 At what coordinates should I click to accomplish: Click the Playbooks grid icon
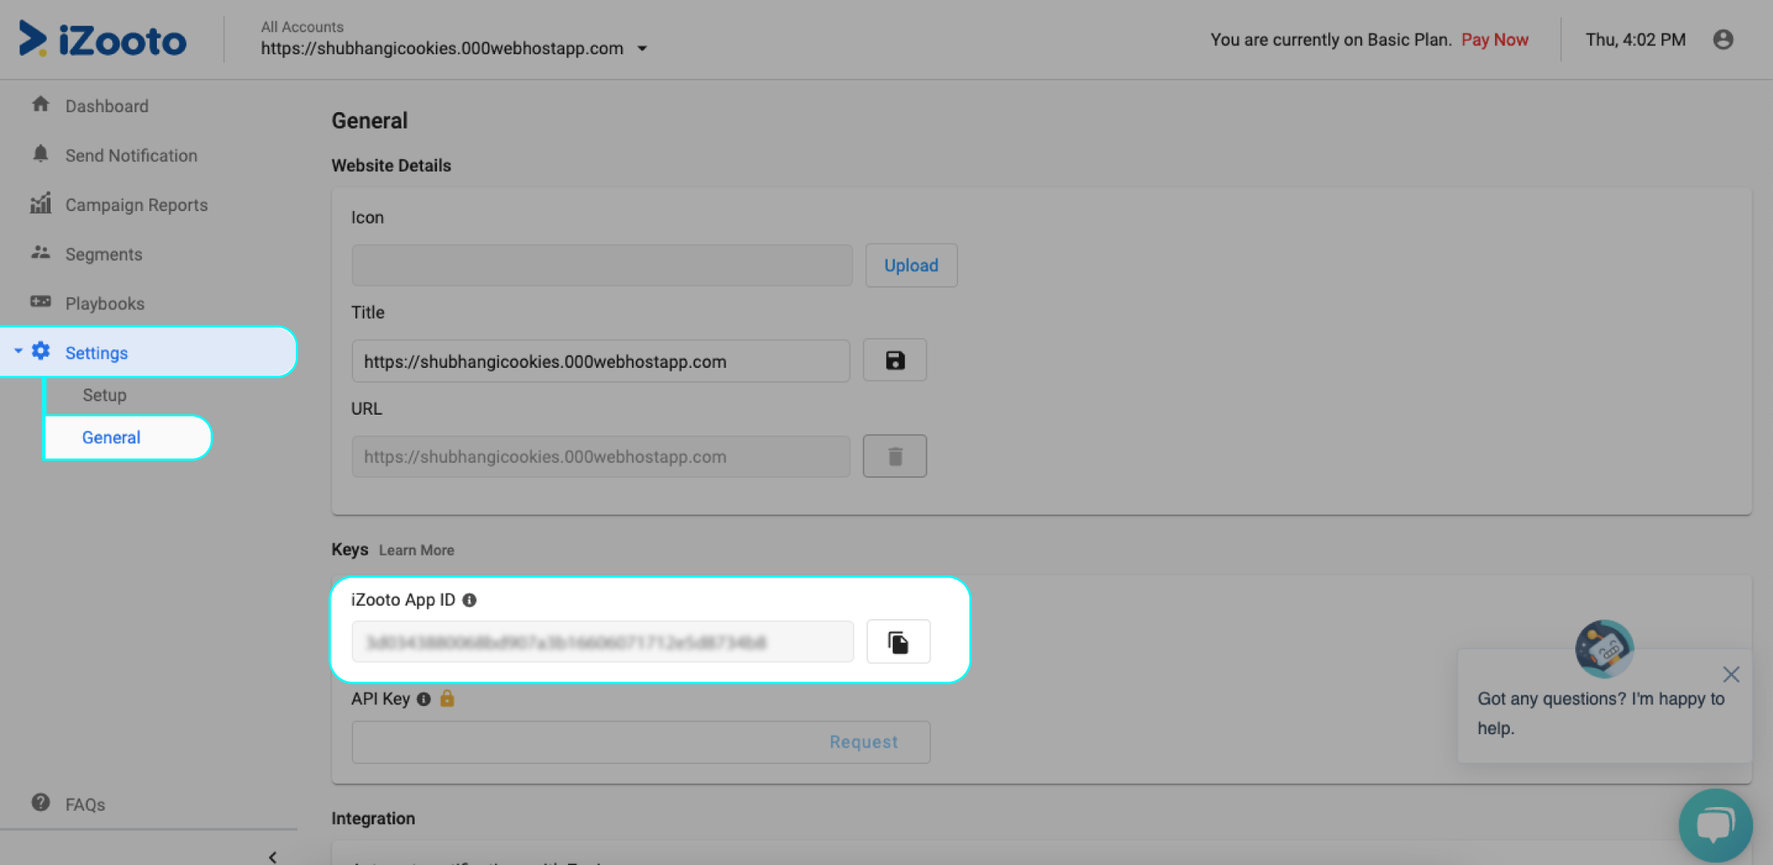click(x=39, y=302)
